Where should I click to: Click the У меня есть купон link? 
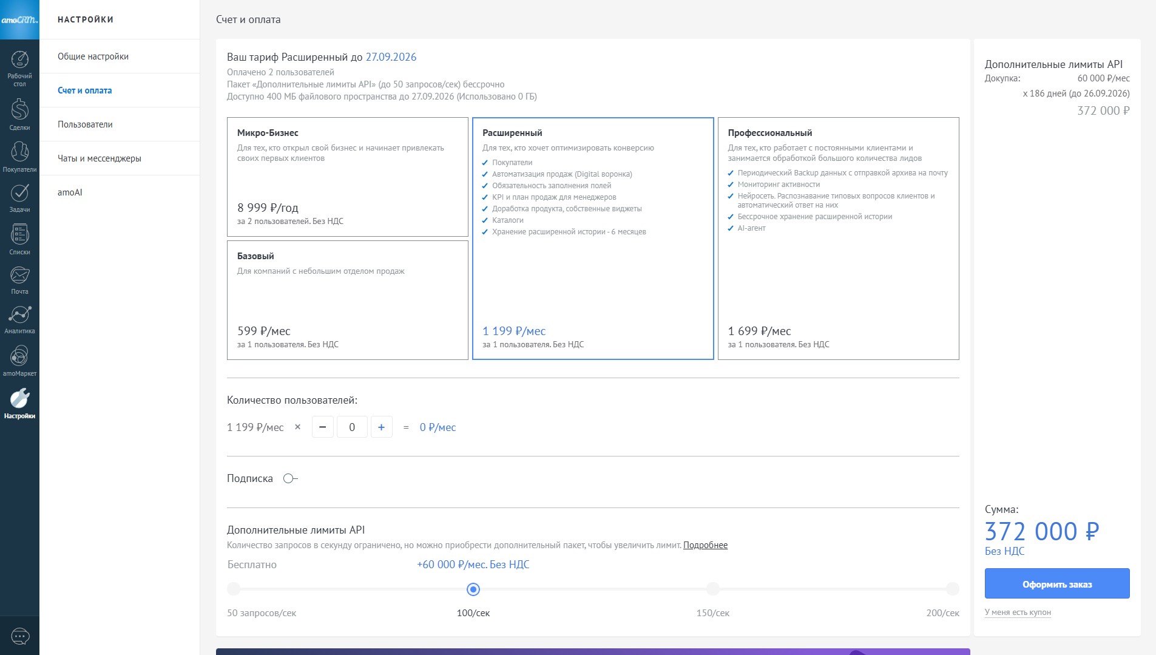click(x=1017, y=612)
